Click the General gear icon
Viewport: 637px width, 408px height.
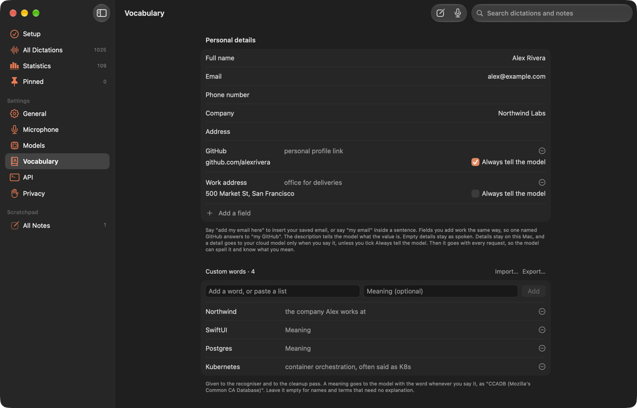[x=14, y=113]
